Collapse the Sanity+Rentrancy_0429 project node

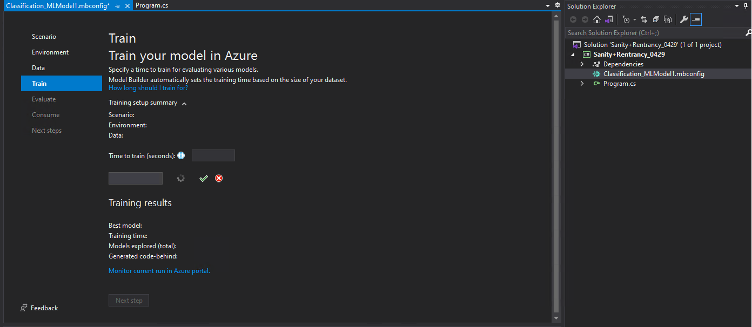(x=573, y=54)
